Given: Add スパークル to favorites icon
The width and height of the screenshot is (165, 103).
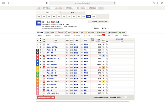Looking at the screenshot, I should [x=107, y=53].
